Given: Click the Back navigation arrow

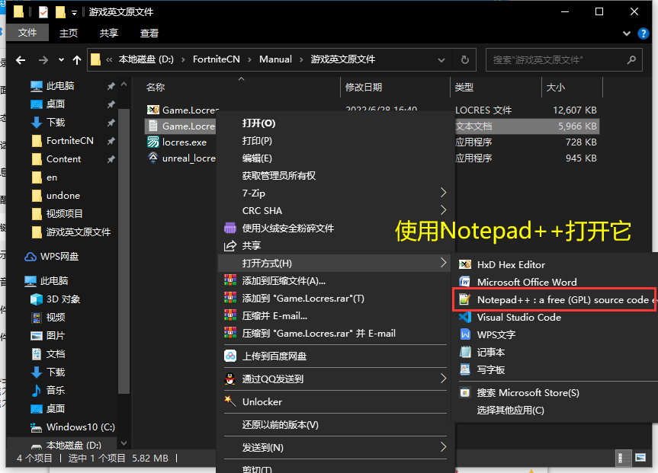Looking at the screenshot, I should (21, 60).
